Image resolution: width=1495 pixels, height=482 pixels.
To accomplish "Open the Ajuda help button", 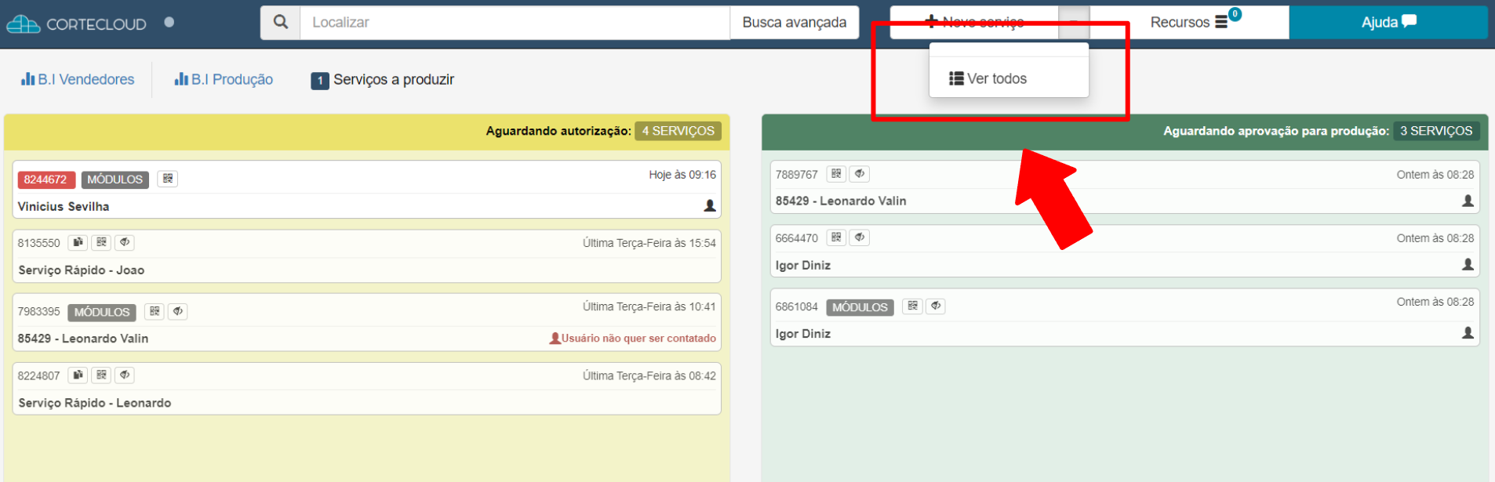I will [x=1388, y=23].
